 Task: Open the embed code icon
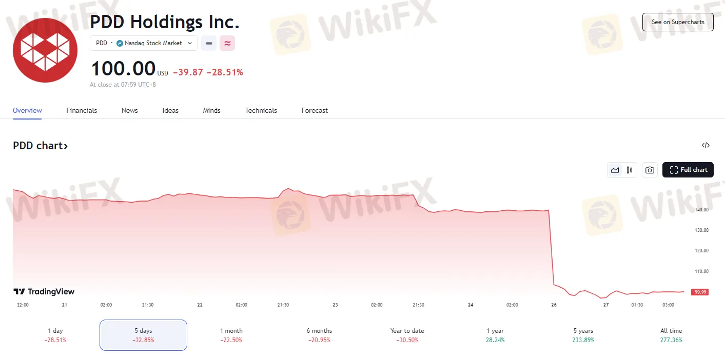706,146
